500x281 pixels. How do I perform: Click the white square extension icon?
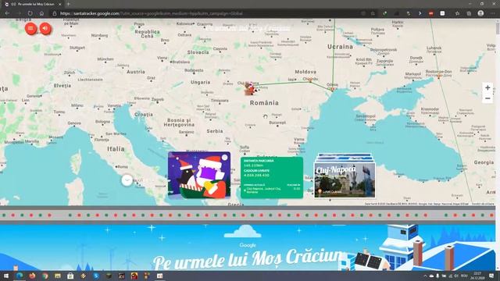[443, 13]
